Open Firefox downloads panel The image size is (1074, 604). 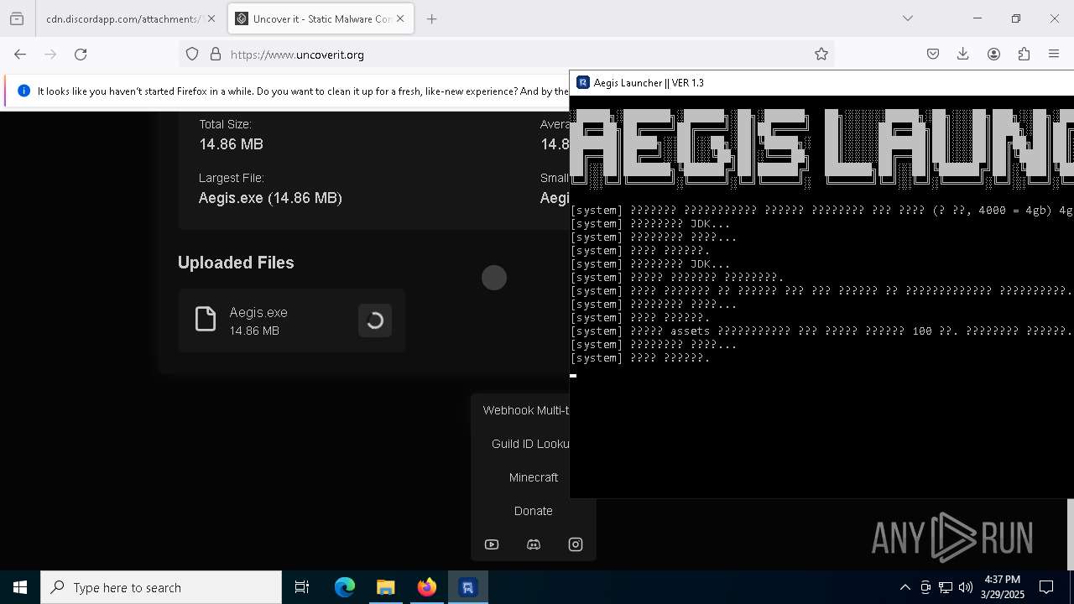[x=963, y=55]
